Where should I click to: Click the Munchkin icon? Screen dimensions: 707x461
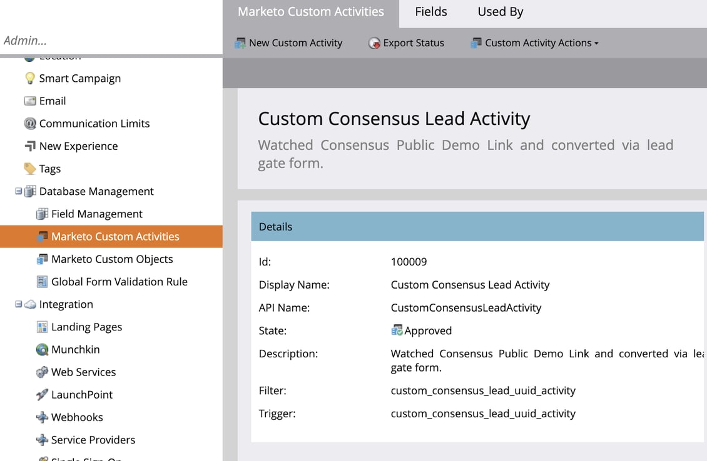(x=41, y=349)
